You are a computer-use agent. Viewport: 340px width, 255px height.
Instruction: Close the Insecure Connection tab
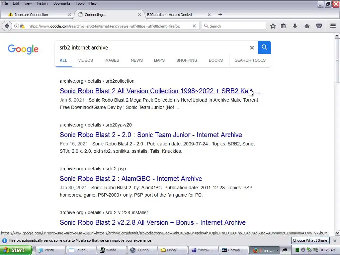click(x=70, y=15)
